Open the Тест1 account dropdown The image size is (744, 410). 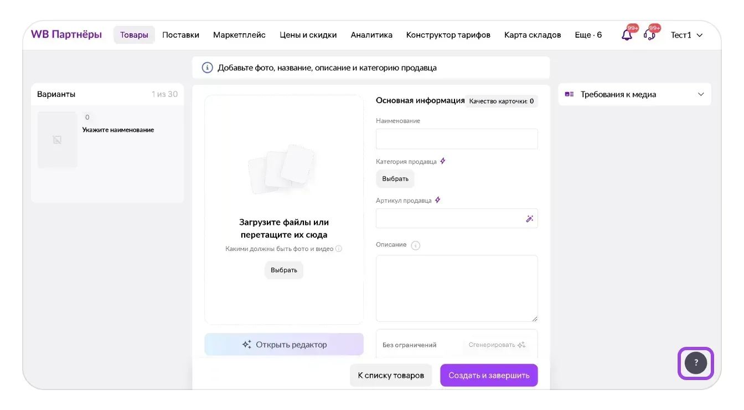tap(686, 35)
